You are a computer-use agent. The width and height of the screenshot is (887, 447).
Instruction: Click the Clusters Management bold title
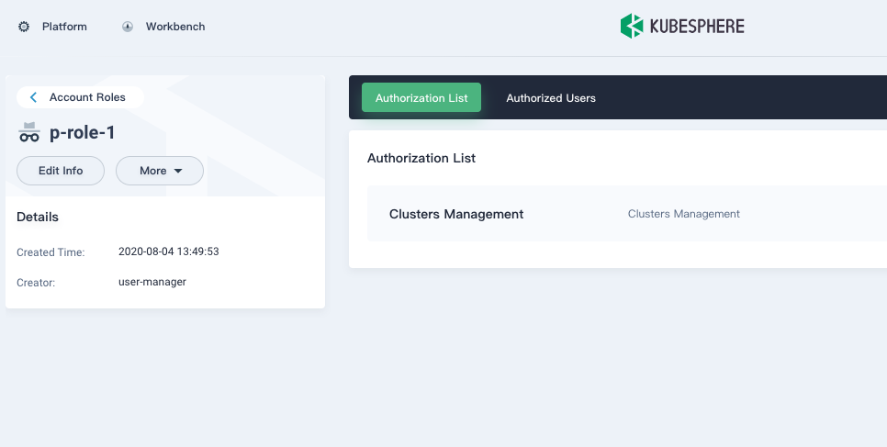tap(456, 214)
